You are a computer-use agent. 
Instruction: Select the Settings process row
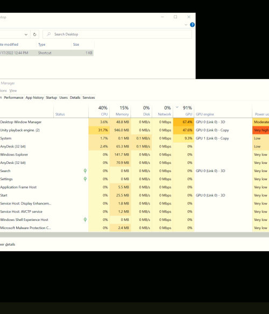(x=134, y=179)
